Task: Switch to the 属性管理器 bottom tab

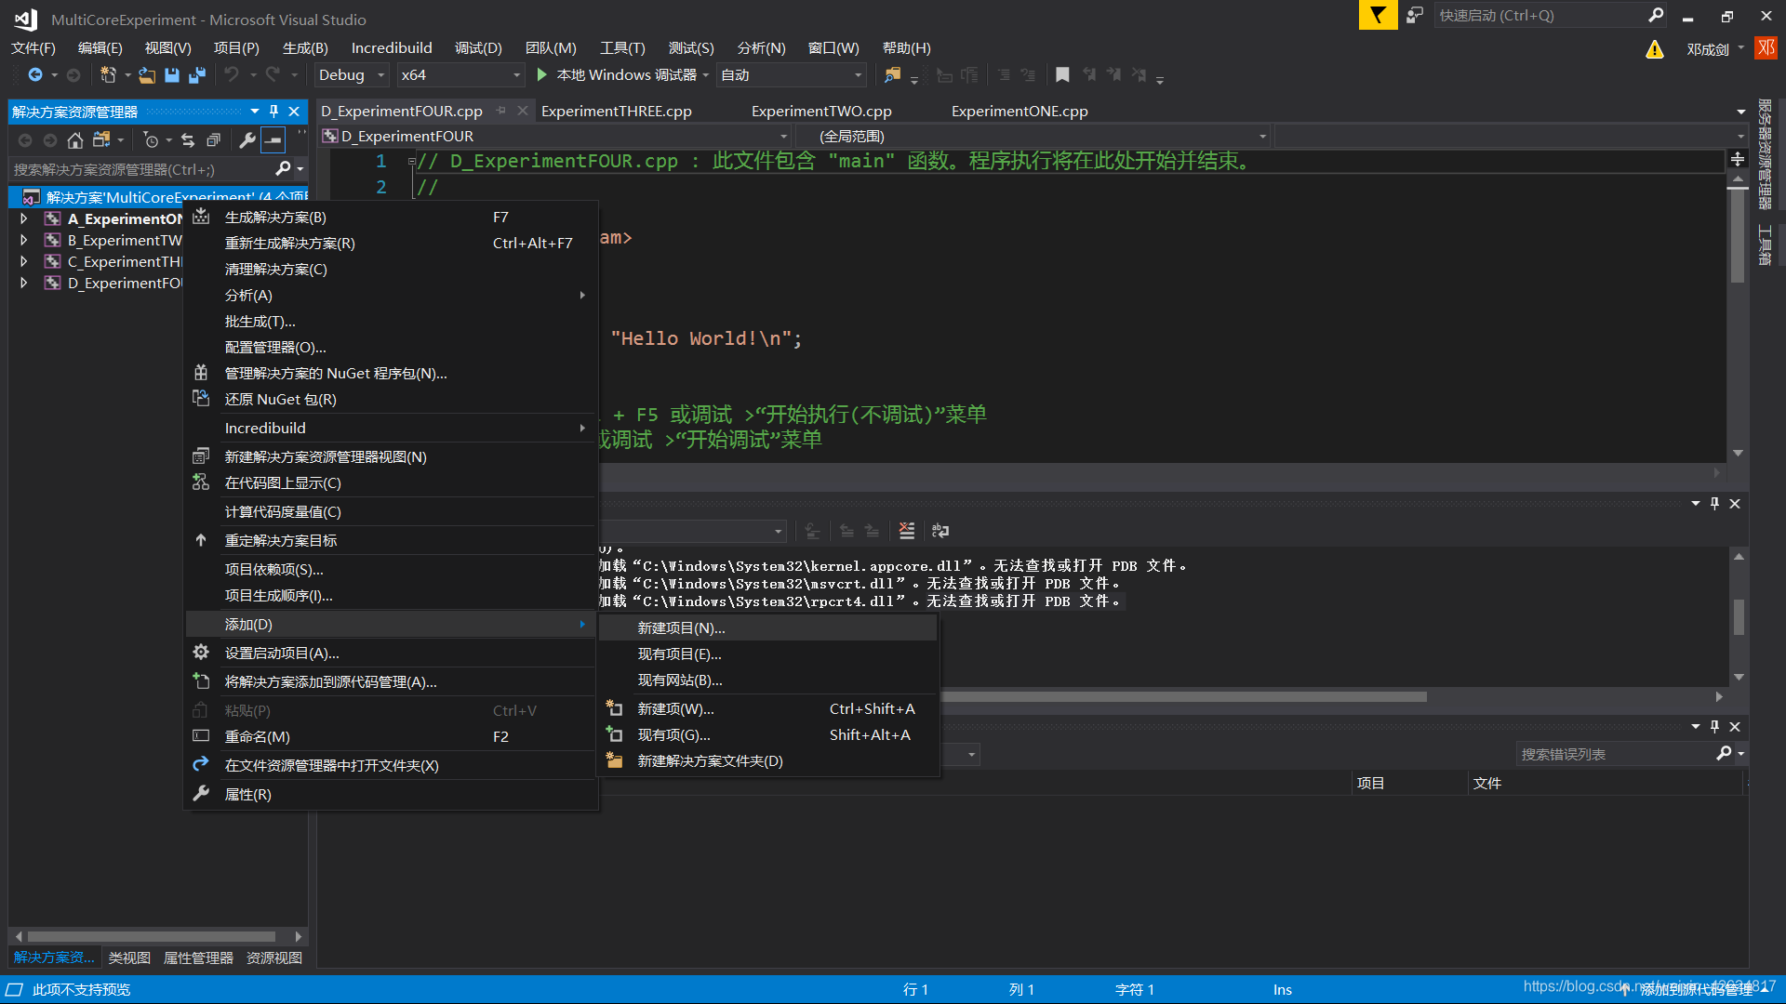Action: tap(198, 958)
